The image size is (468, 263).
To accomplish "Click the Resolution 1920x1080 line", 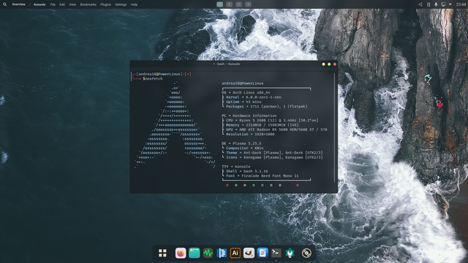I will pyautogui.click(x=250, y=134).
